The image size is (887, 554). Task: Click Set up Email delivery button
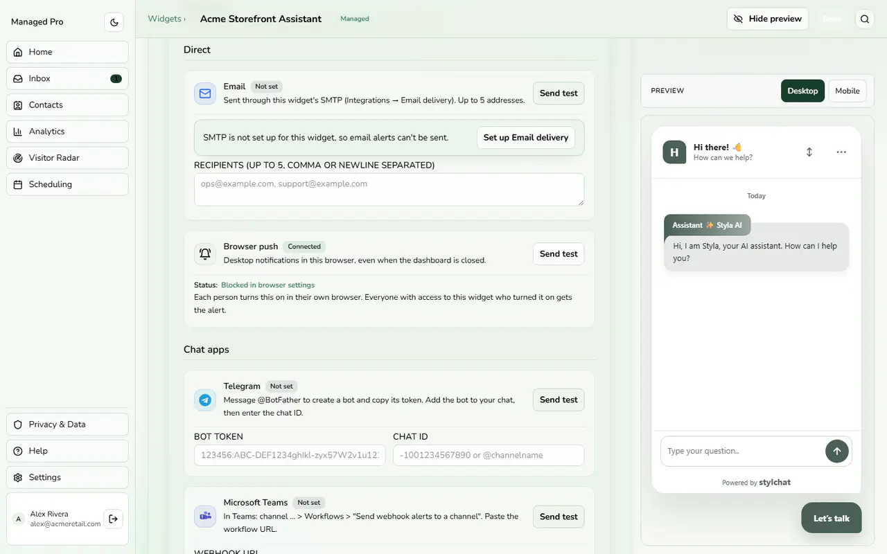pos(526,137)
